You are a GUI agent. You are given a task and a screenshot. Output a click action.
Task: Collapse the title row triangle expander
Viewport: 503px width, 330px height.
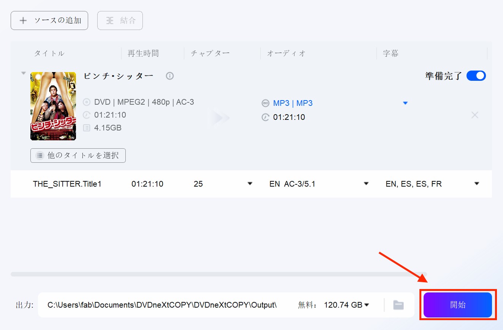[24, 73]
